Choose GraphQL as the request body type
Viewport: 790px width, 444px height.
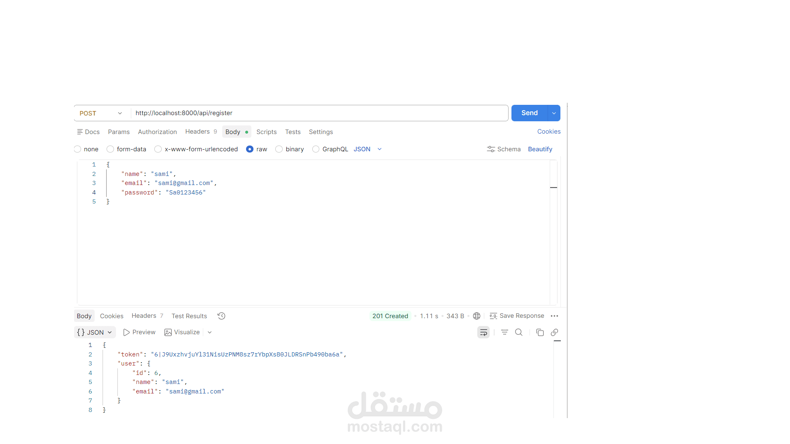point(316,149)
